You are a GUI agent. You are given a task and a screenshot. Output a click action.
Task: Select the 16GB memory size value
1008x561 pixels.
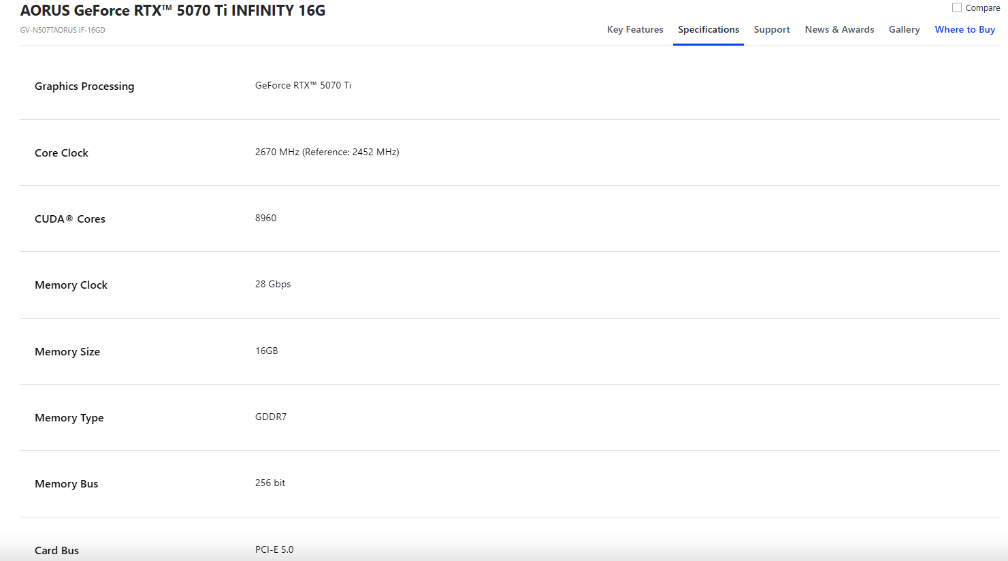point(266,351)
